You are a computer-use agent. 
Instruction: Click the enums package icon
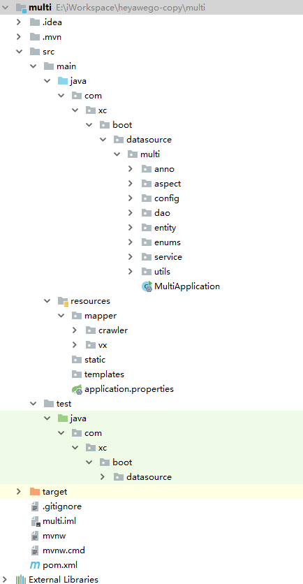[147, 242]
